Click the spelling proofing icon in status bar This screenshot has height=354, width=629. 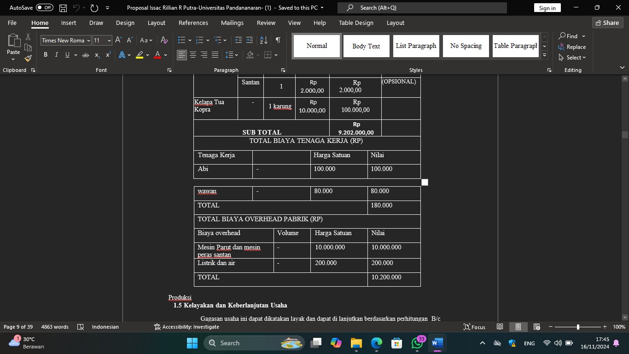point(81,327)
